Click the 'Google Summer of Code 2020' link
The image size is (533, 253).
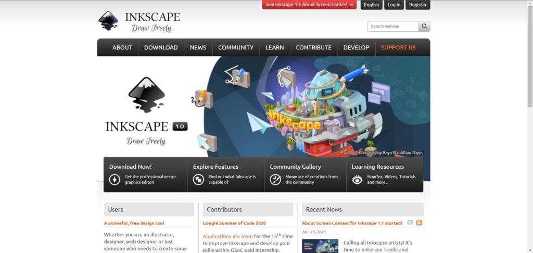pos(234,223)
